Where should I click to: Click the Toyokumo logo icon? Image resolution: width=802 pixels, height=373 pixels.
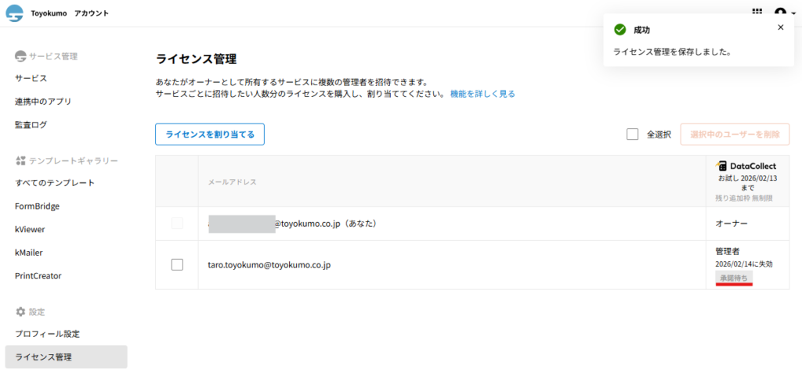[14, 13]
